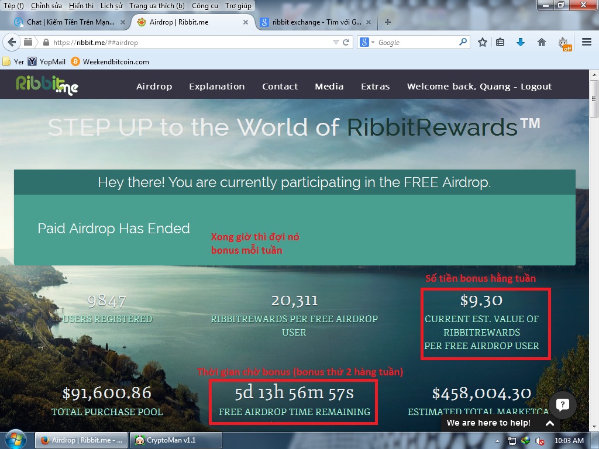Click the search magnifier icon
The width and height of the screenshot is (599, 449).
(463, 42)
